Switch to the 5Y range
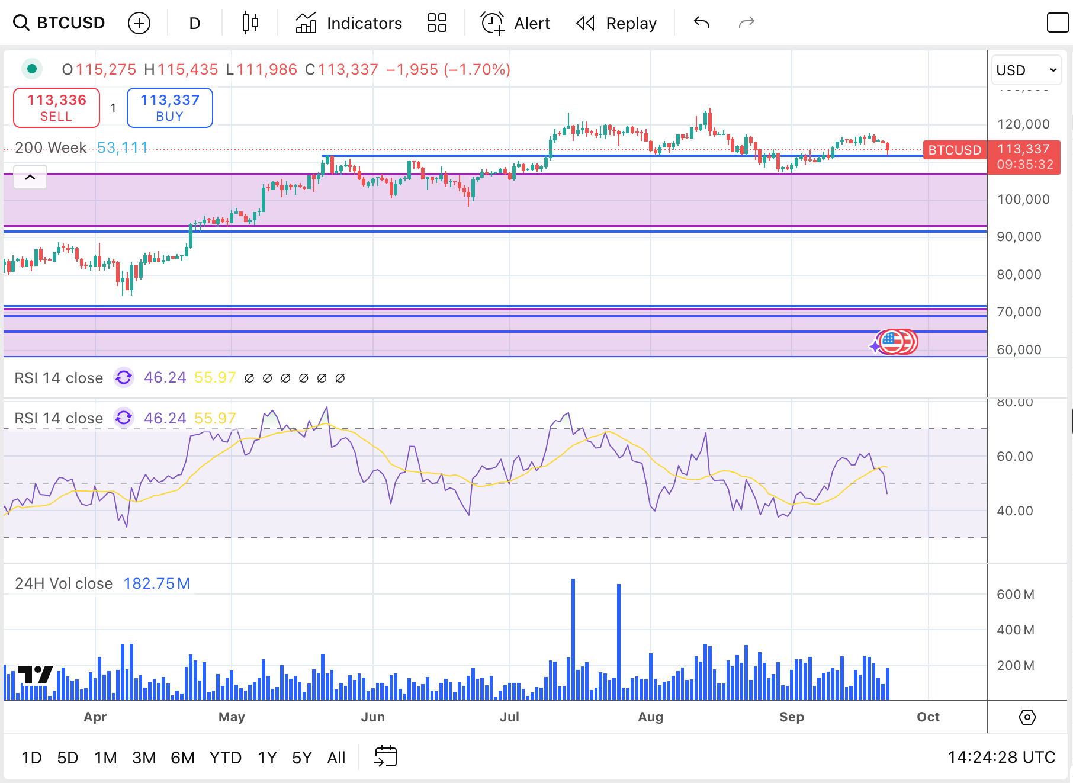1073x783 pixels. point(302,758)
